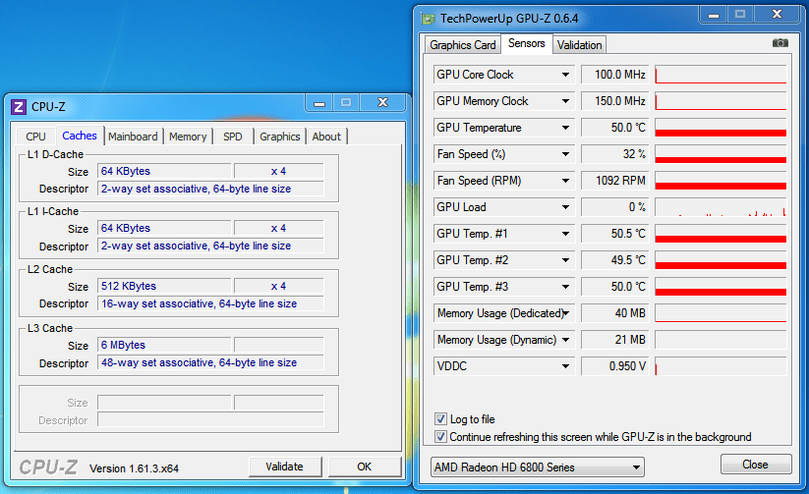The height and width of the screenshot is (494, 809).
Task: Close GPU-Z using the title bar X
Action: coord(777,15)
